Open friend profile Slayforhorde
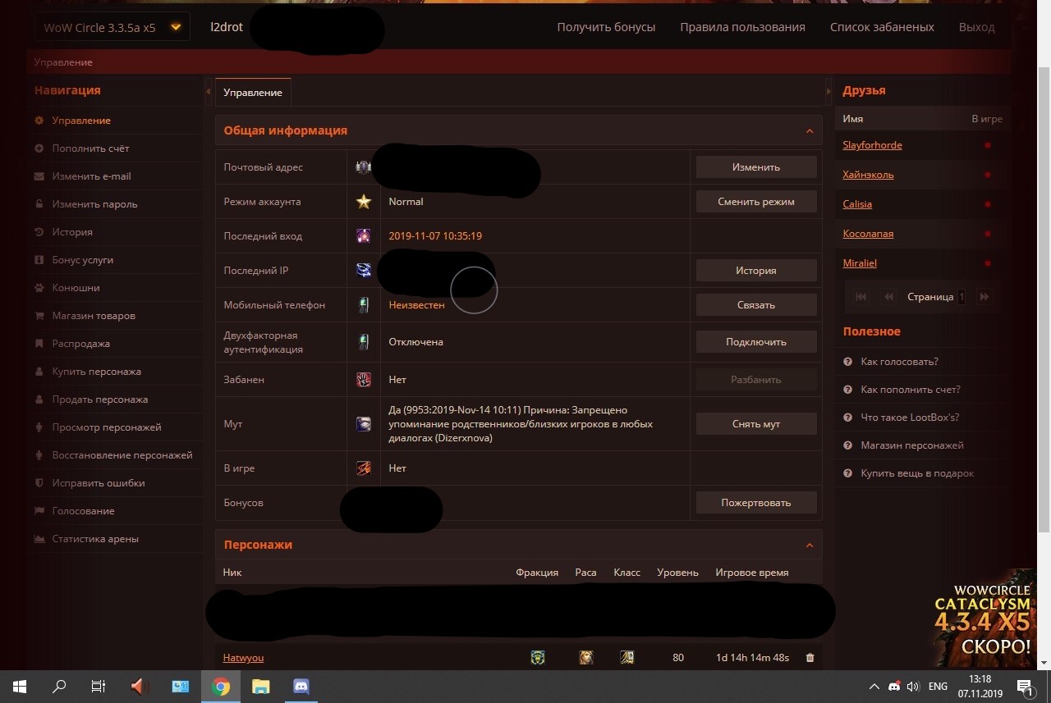This screenshot has width=1051, height=703. pyautogui.click(x=872, y=145)
